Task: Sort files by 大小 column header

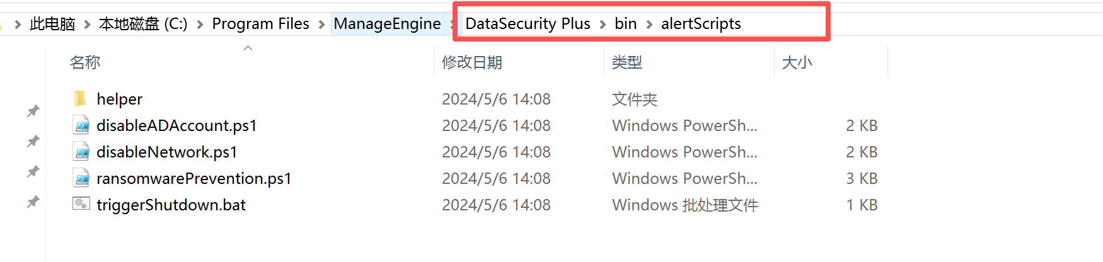Action: (797, 62)
